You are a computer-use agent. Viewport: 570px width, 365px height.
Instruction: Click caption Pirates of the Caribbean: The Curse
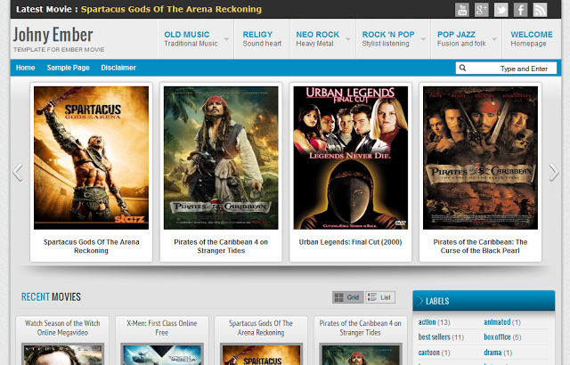(x=480, y=247)
